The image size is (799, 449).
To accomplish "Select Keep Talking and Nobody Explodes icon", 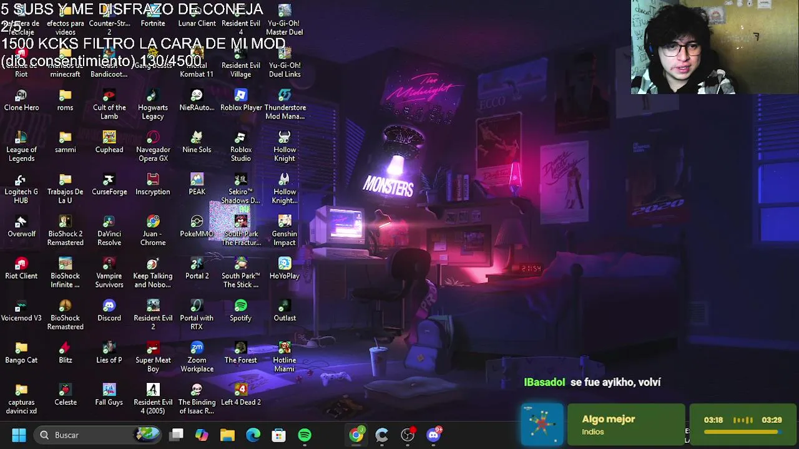I will tap(153, 273).
